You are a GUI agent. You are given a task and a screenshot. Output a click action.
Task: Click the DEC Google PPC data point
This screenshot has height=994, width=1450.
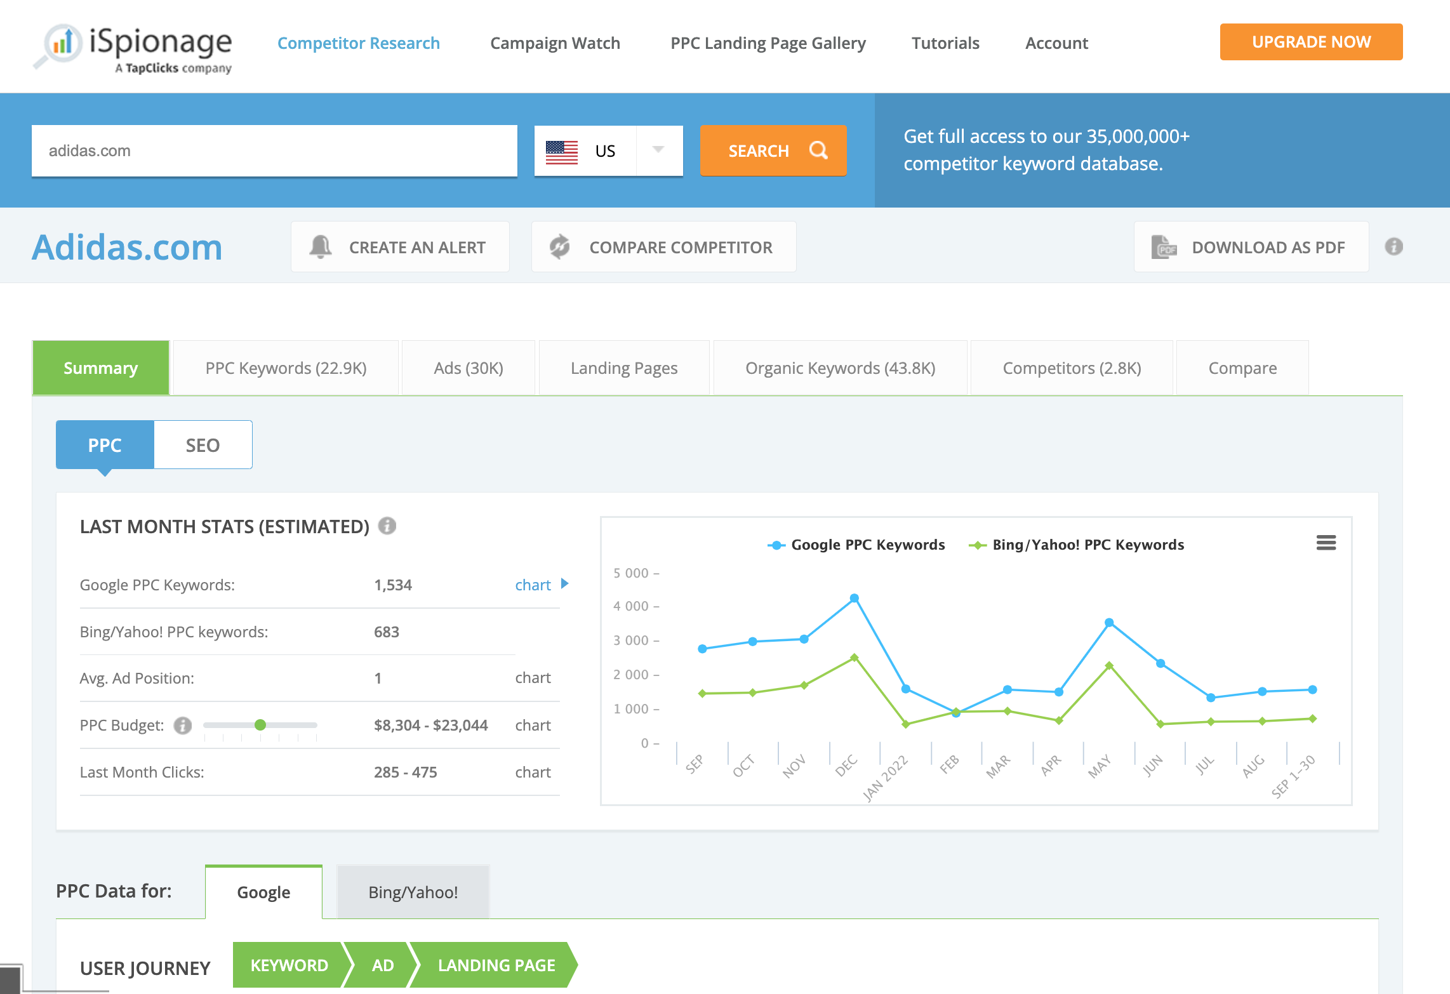click(x=855, y=598)
